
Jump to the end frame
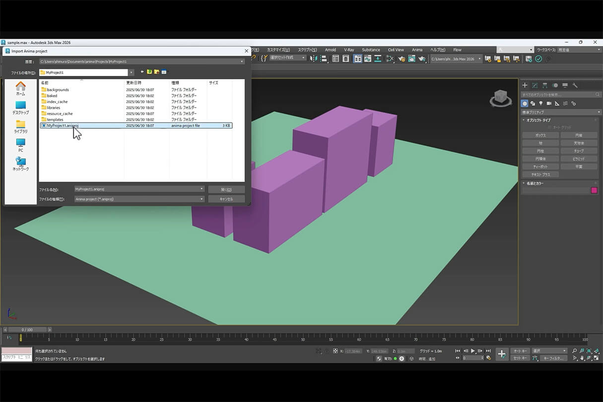tap(488, 351)
